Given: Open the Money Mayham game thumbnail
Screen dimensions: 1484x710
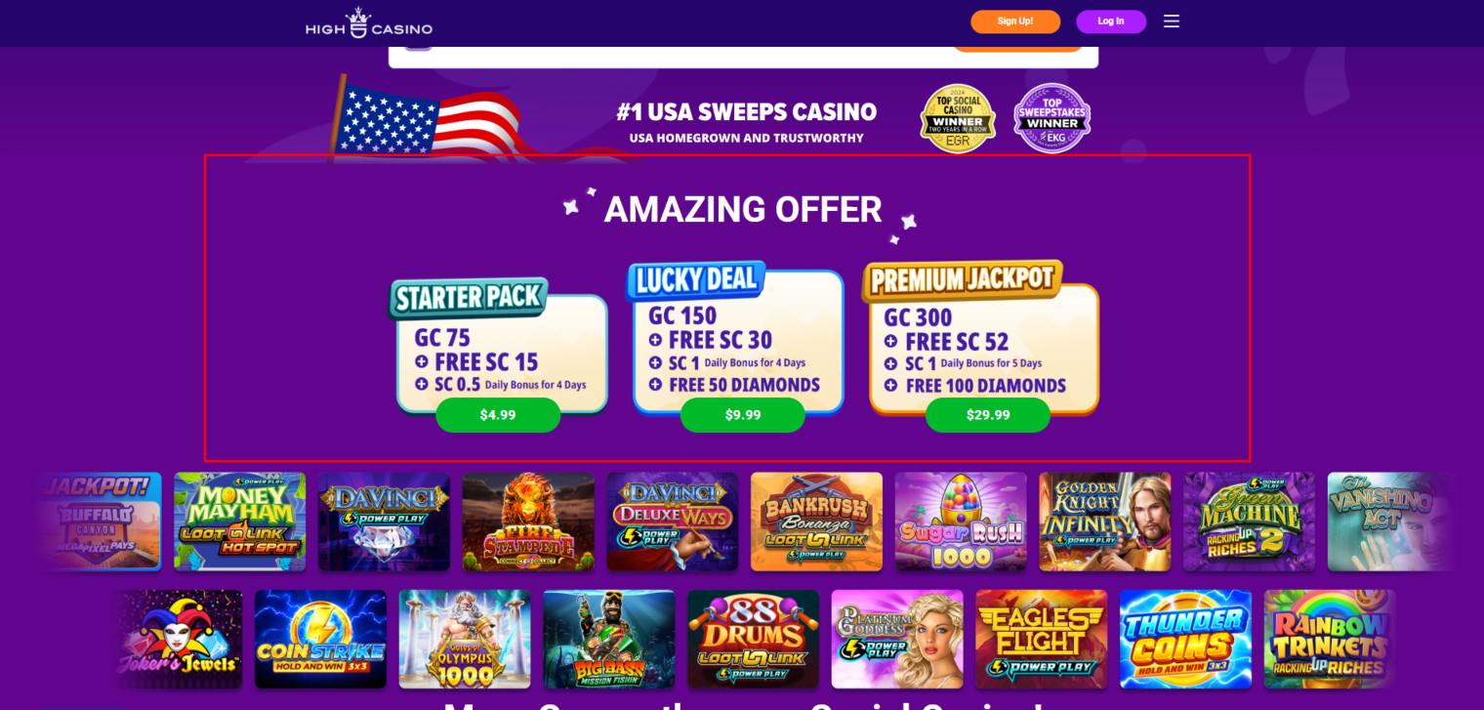Looking at the screenshot, I should coord(240,522).
